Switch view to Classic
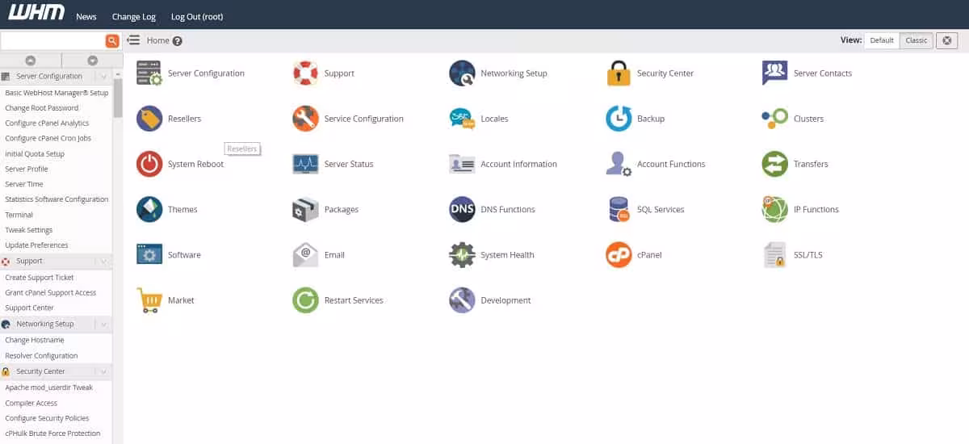Image resolution: width=969 pixels, height=444 pixels. [x=917, y=40]
